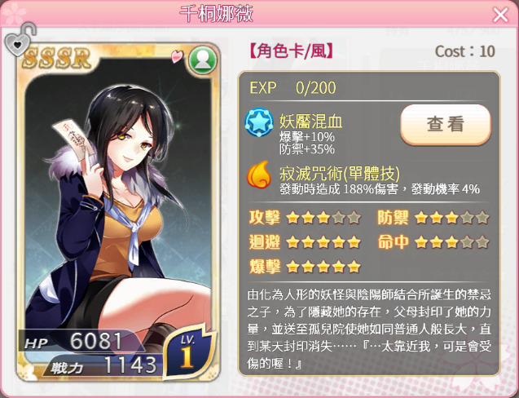This screenshot has height=398, width=519.
Task: Toggle the heart lock icon on card
Action: click(20, 40)
